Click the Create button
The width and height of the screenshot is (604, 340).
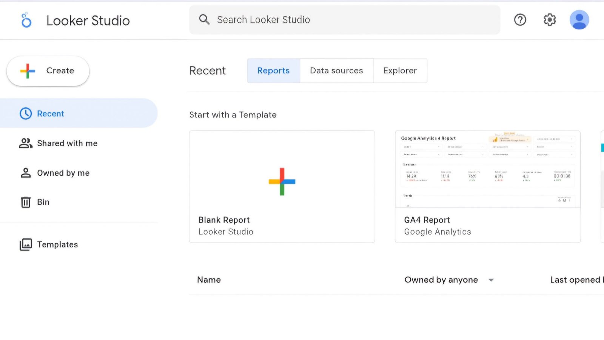tap(48, 71)
